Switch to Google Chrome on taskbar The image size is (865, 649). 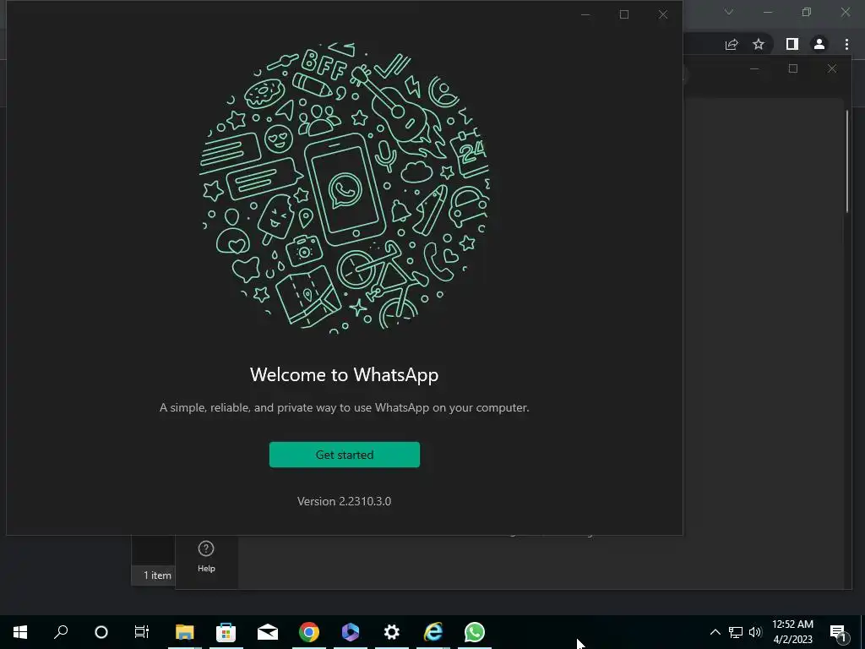coord(309,632)
